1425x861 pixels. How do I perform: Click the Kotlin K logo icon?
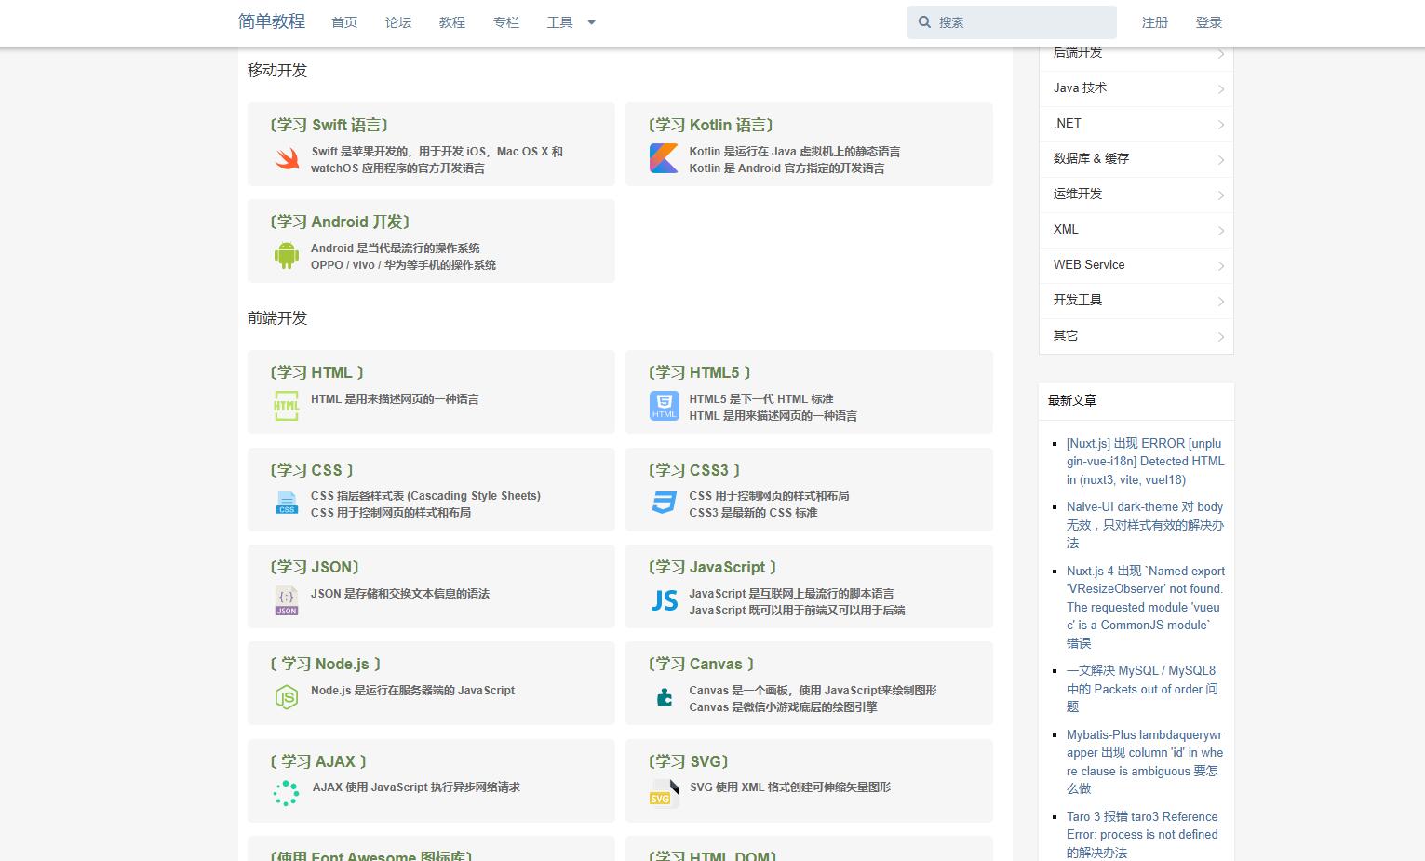coord(664,159)
